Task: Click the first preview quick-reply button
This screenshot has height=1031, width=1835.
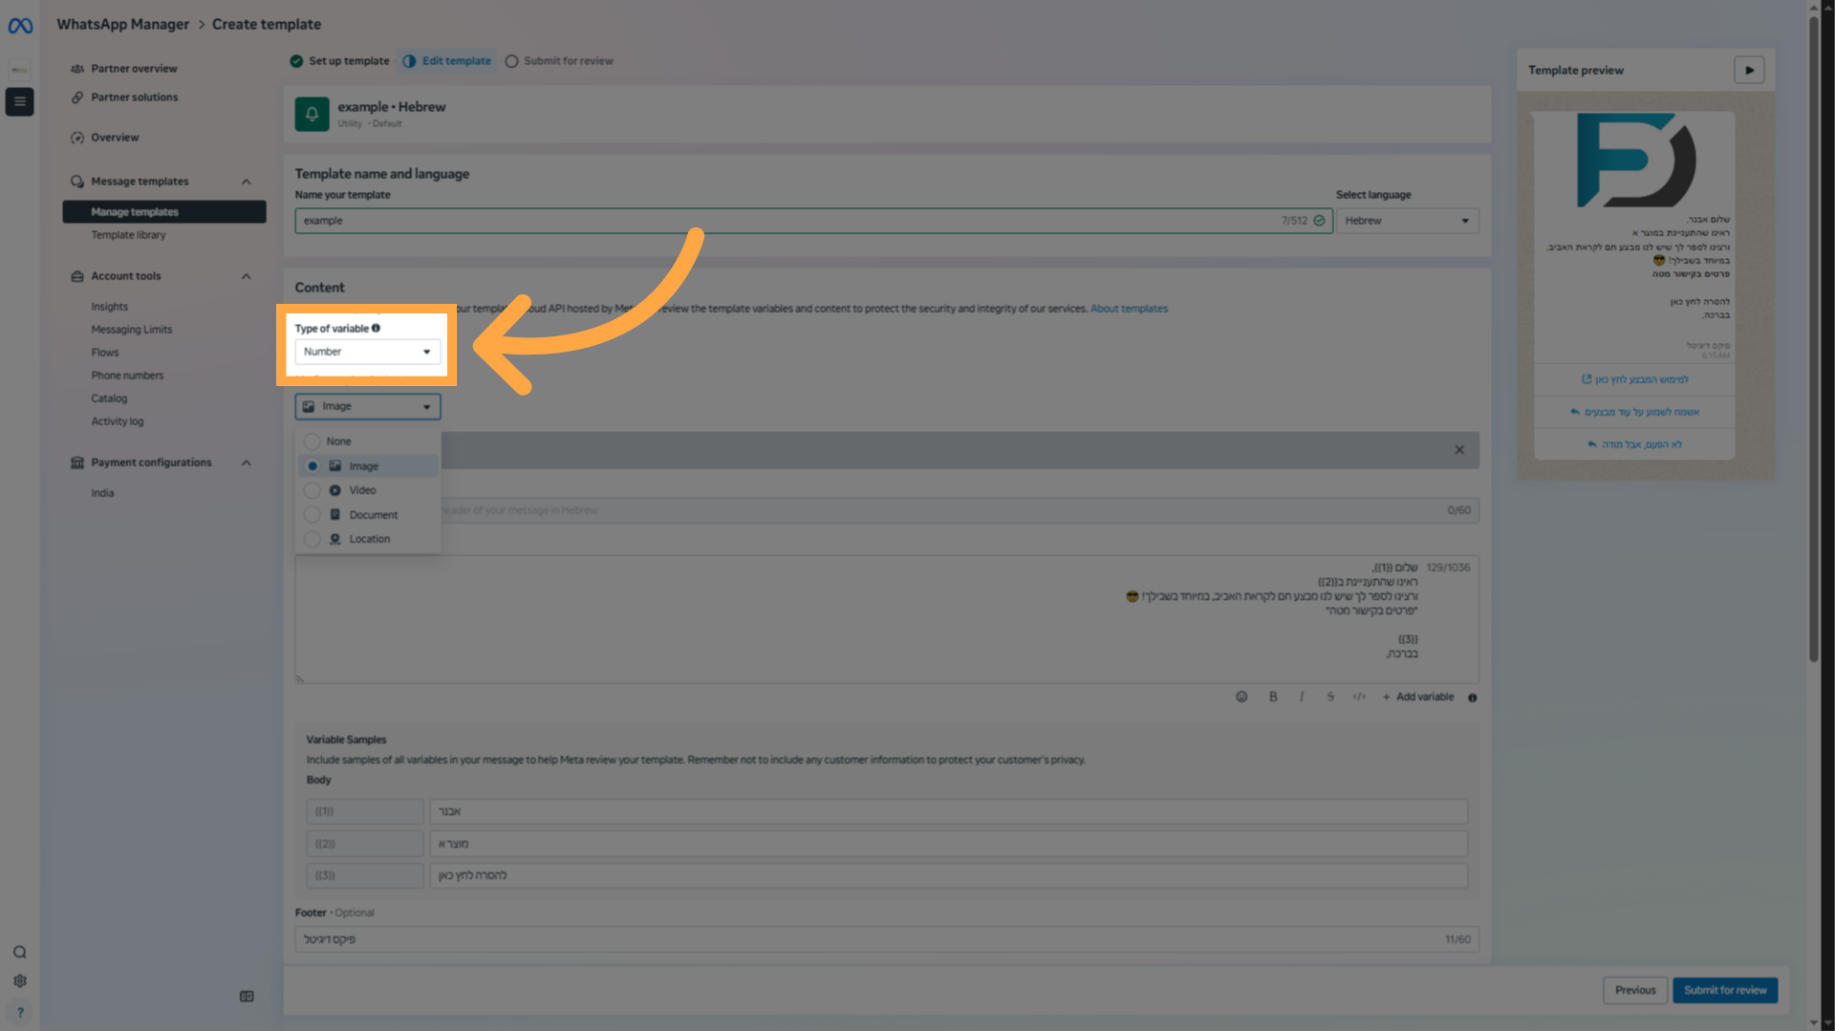Action: (1634, 412)
